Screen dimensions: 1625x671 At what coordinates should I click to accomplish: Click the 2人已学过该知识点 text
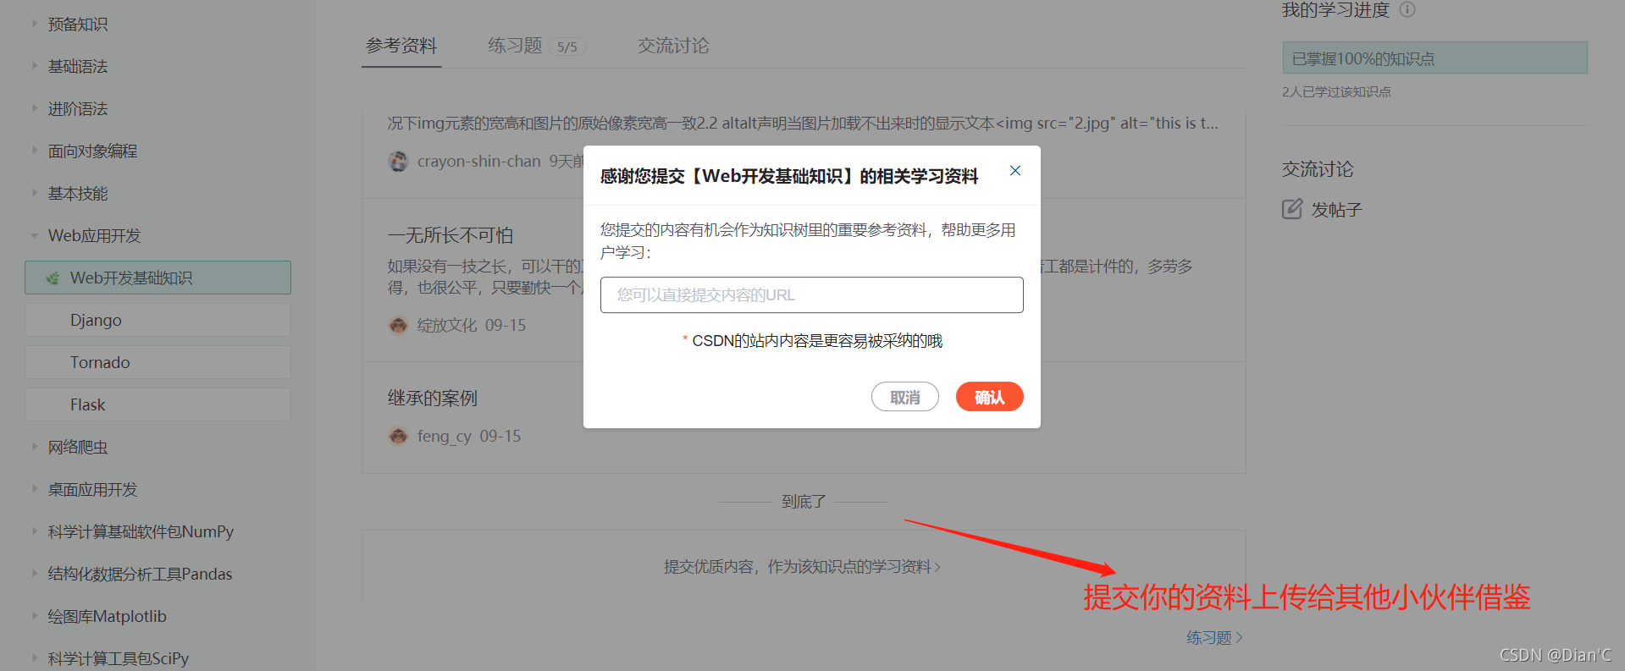point(1336,91)
